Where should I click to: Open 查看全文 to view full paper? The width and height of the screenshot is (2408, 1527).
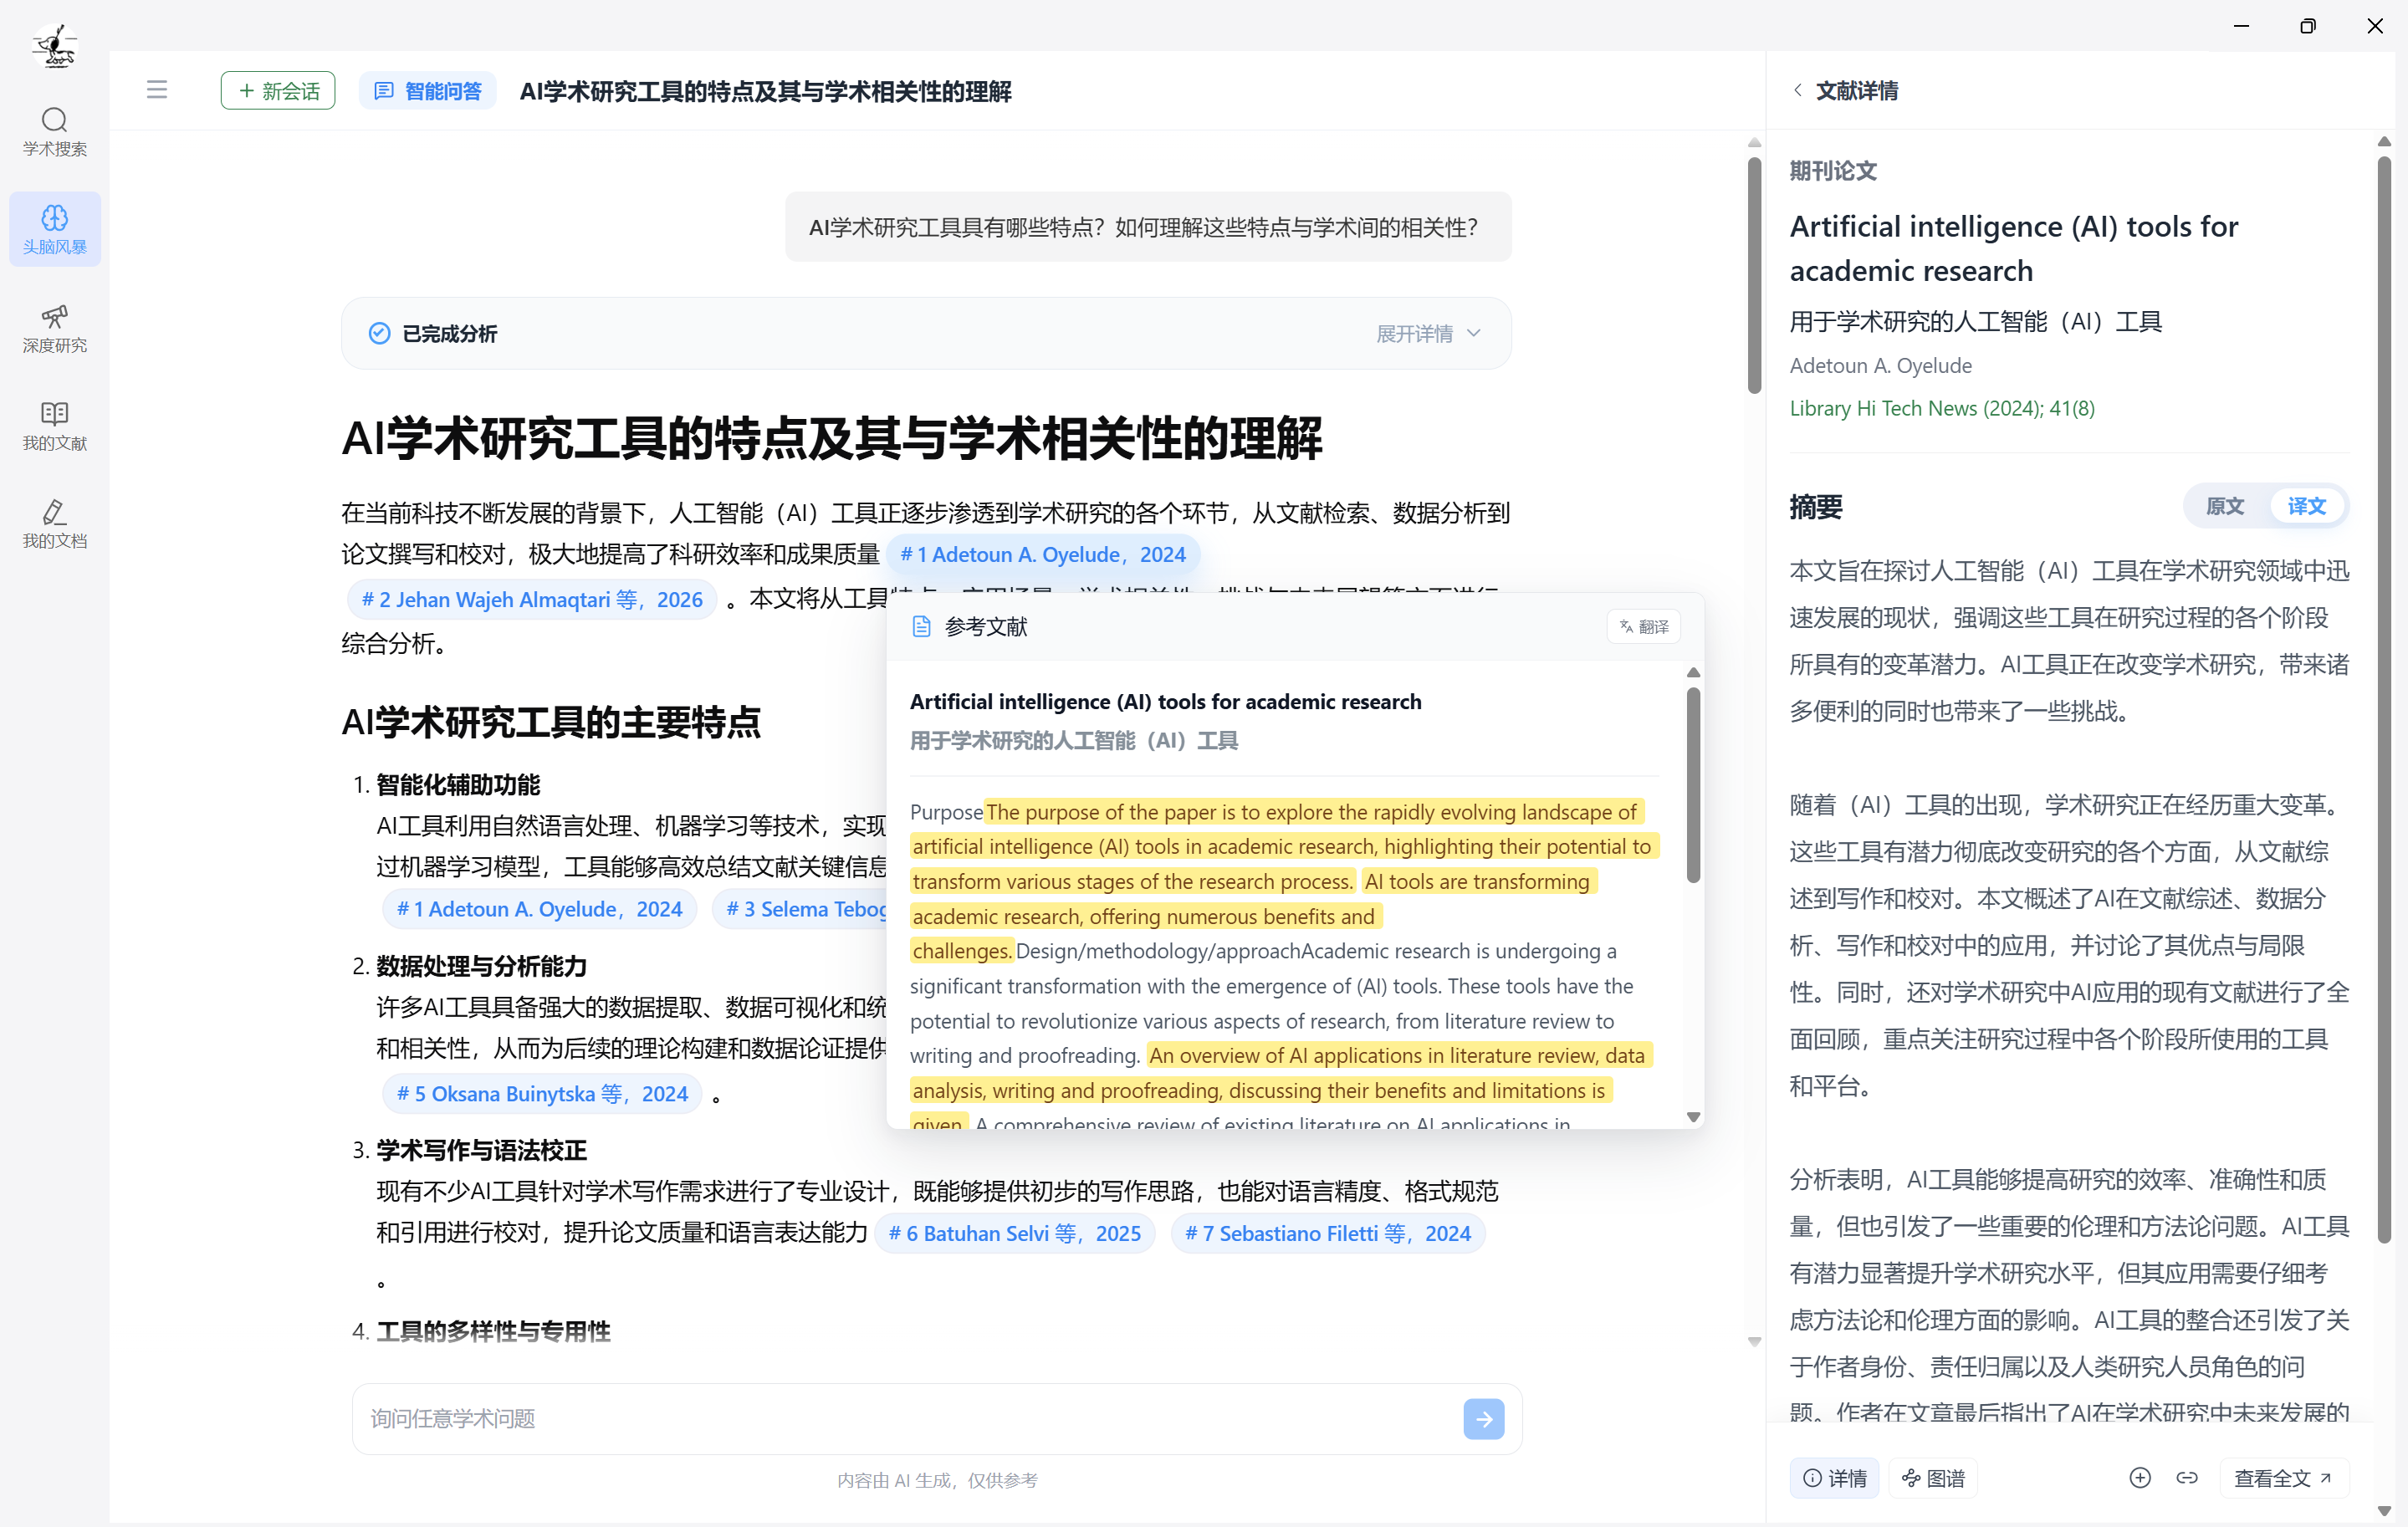[x=2283, y=1478]
